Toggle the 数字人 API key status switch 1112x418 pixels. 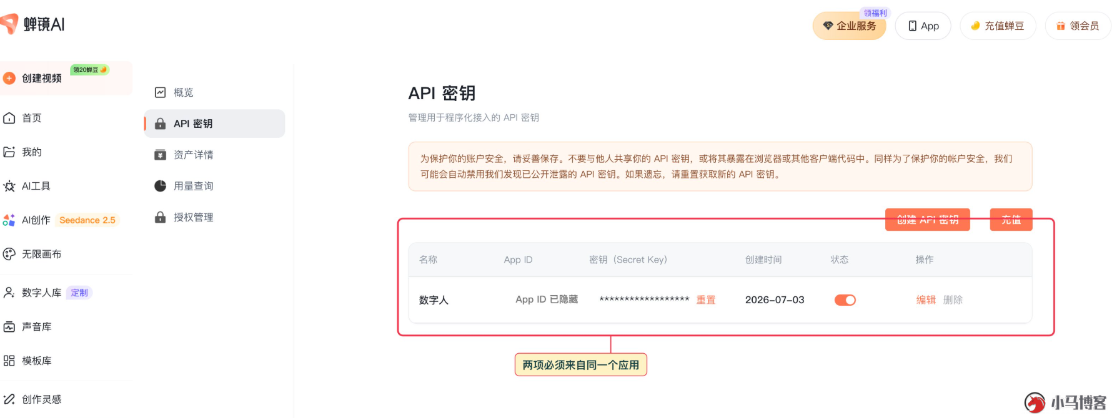tap(845, 300)
